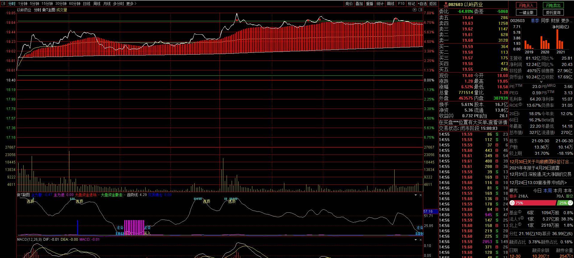
Task: Switch to 1分钟 chart period
Action: pos(23,4)
